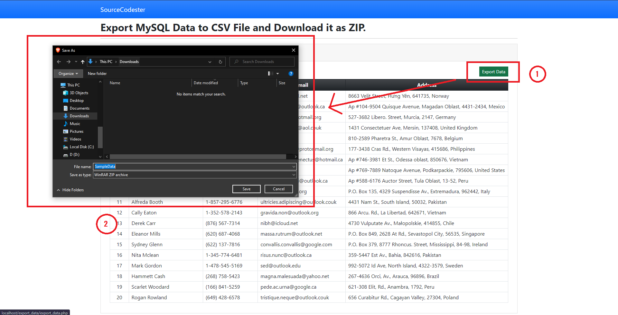Sort by Type column header

[x=244, y=83]
